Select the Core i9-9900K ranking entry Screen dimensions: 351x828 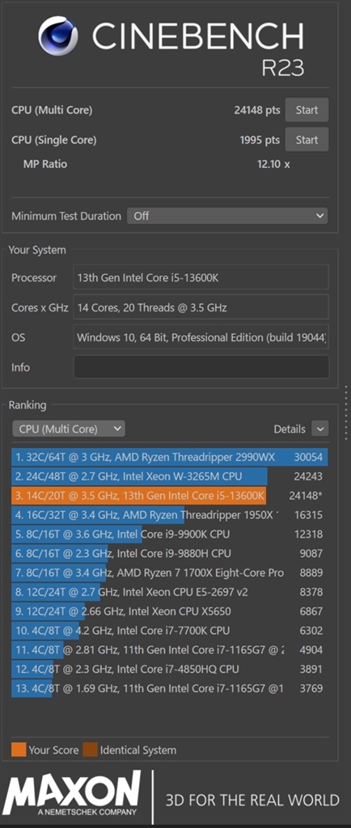click(x=169, y=534)
